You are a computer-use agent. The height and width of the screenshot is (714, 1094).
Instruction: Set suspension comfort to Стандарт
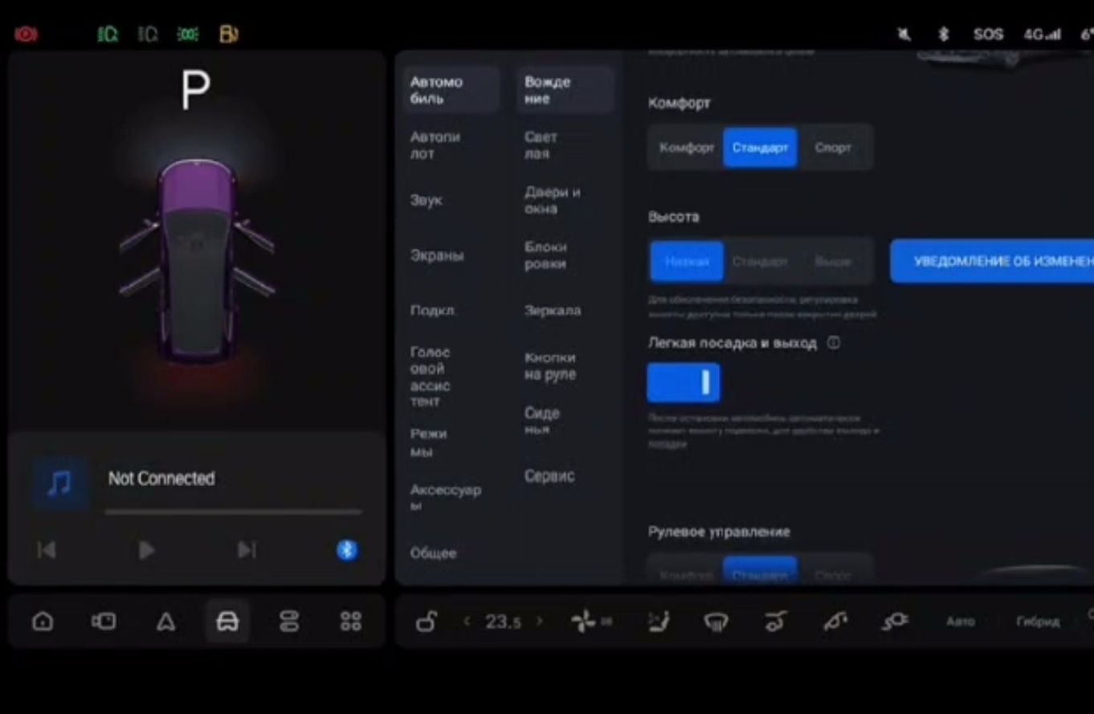point(760,148)
